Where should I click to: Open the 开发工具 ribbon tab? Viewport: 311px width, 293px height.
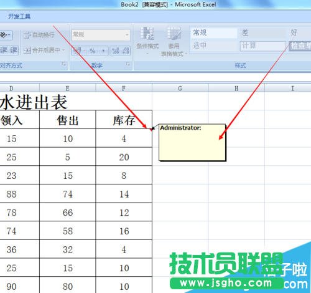pos(19,16)
